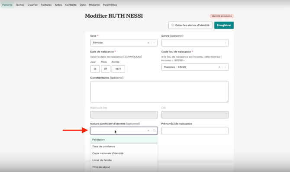Screen dimensions: 290x172
Task: Expand the Sexe dropdown chevron
Action: pos(154,43)
